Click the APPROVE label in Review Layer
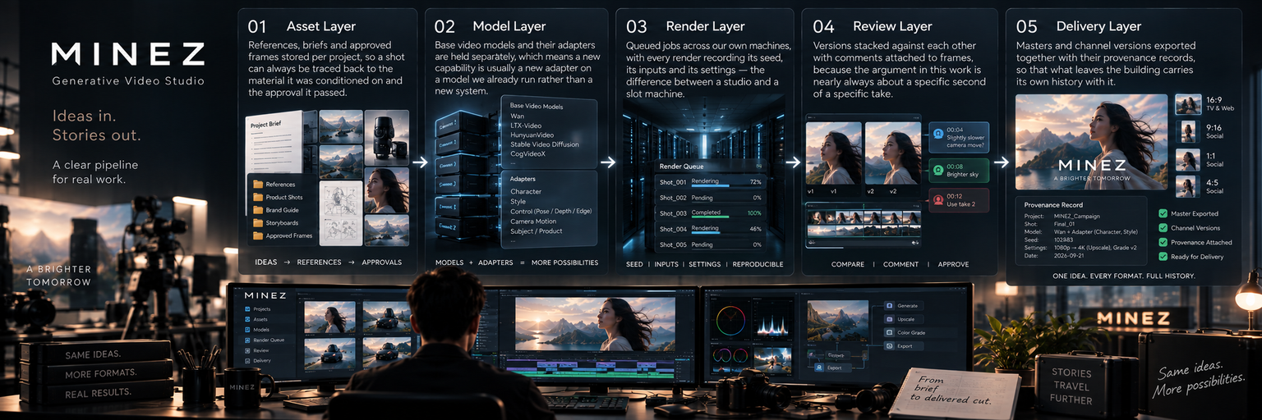This screenshot has width=1262, height=420. coord(955,264)
